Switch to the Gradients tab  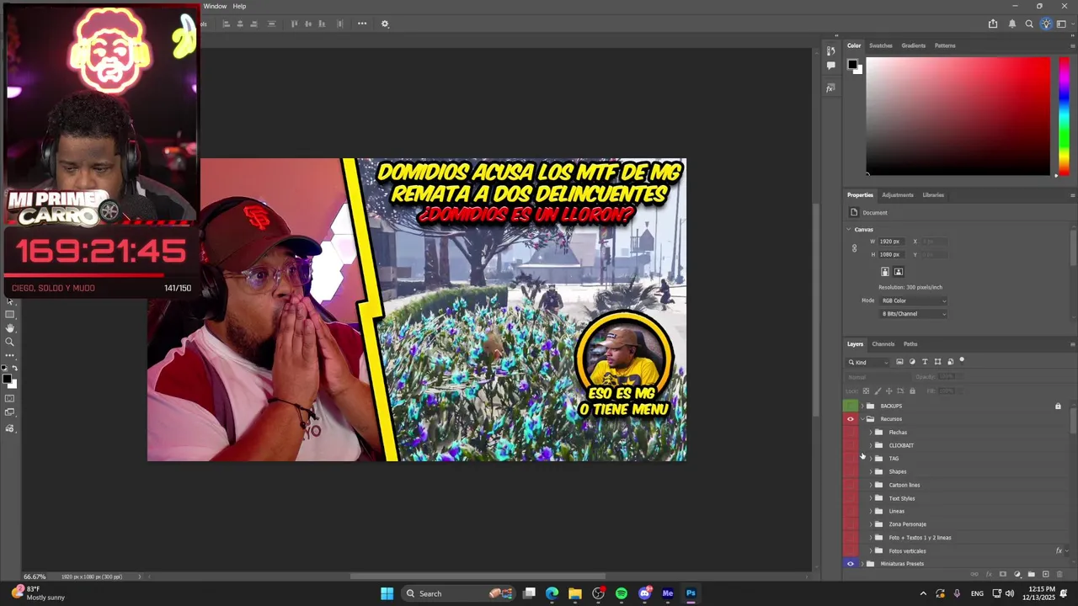[913, 45]
